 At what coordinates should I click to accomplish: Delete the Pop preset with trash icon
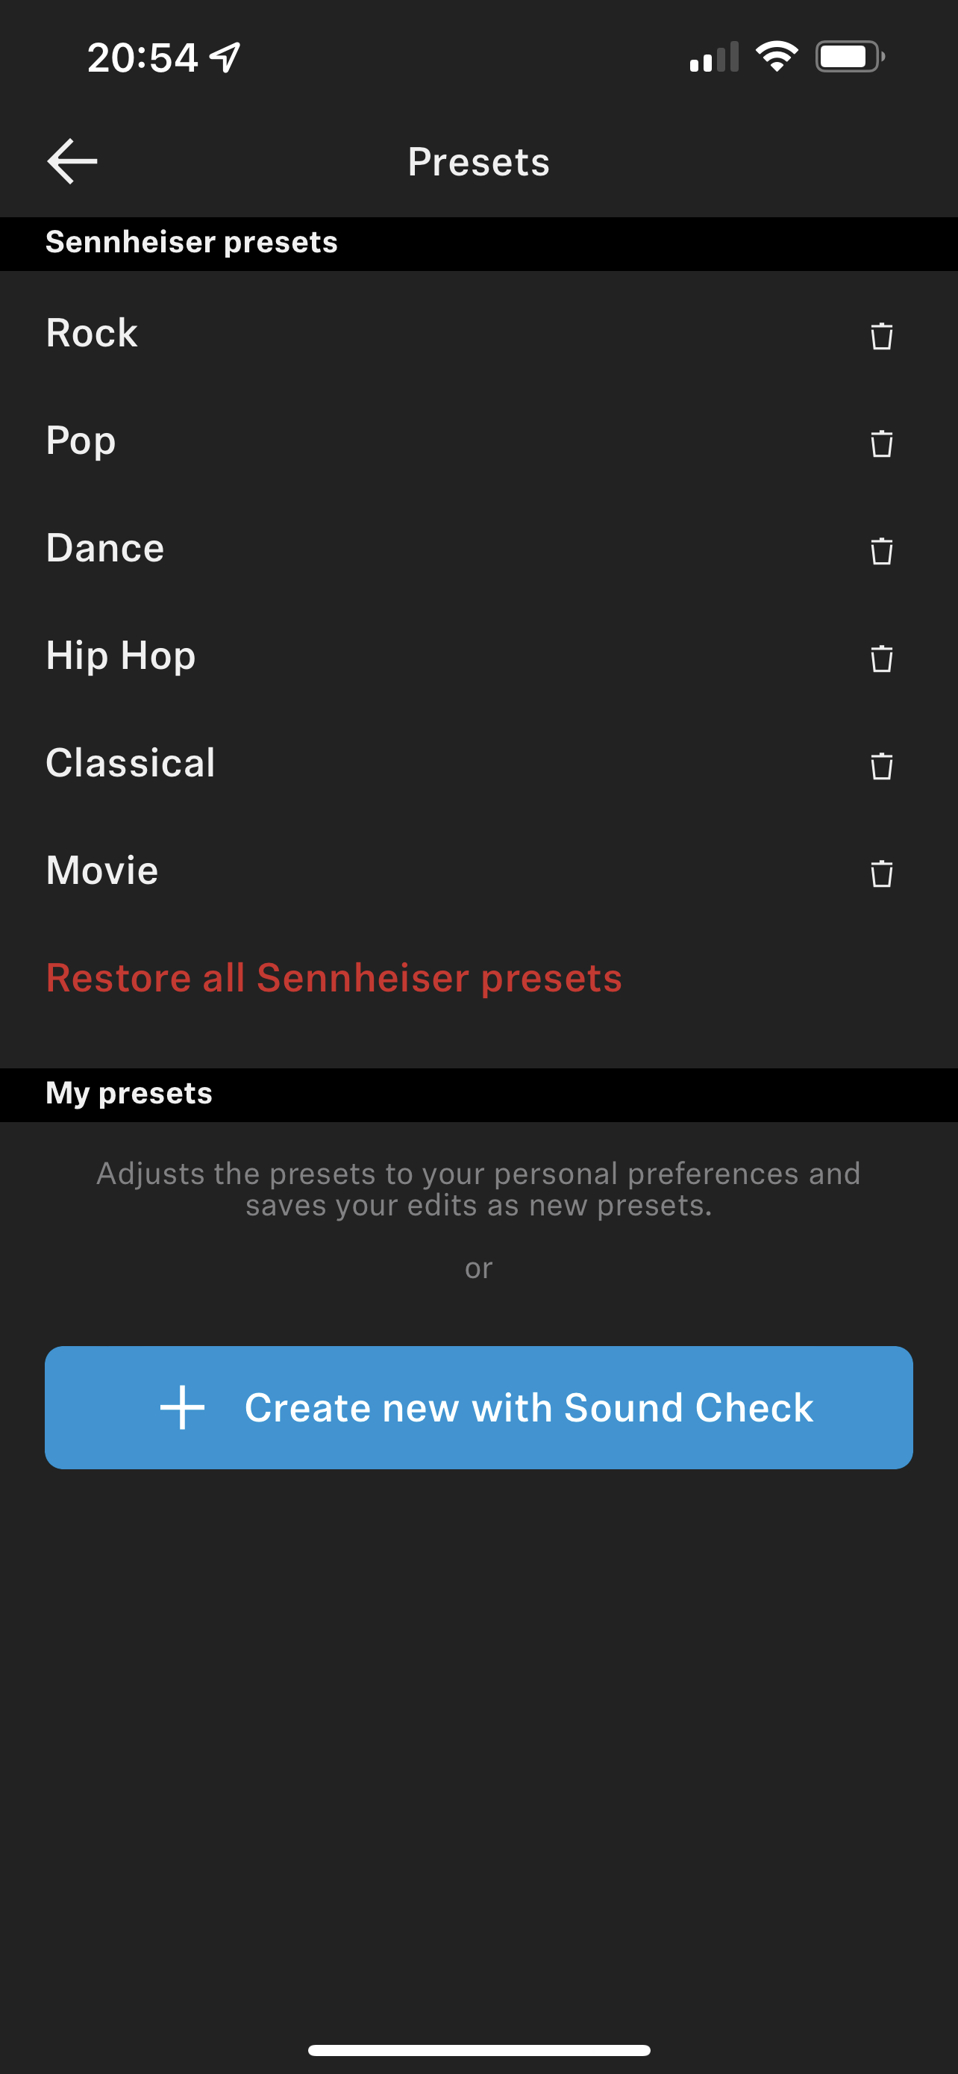(x=882, y=443)
